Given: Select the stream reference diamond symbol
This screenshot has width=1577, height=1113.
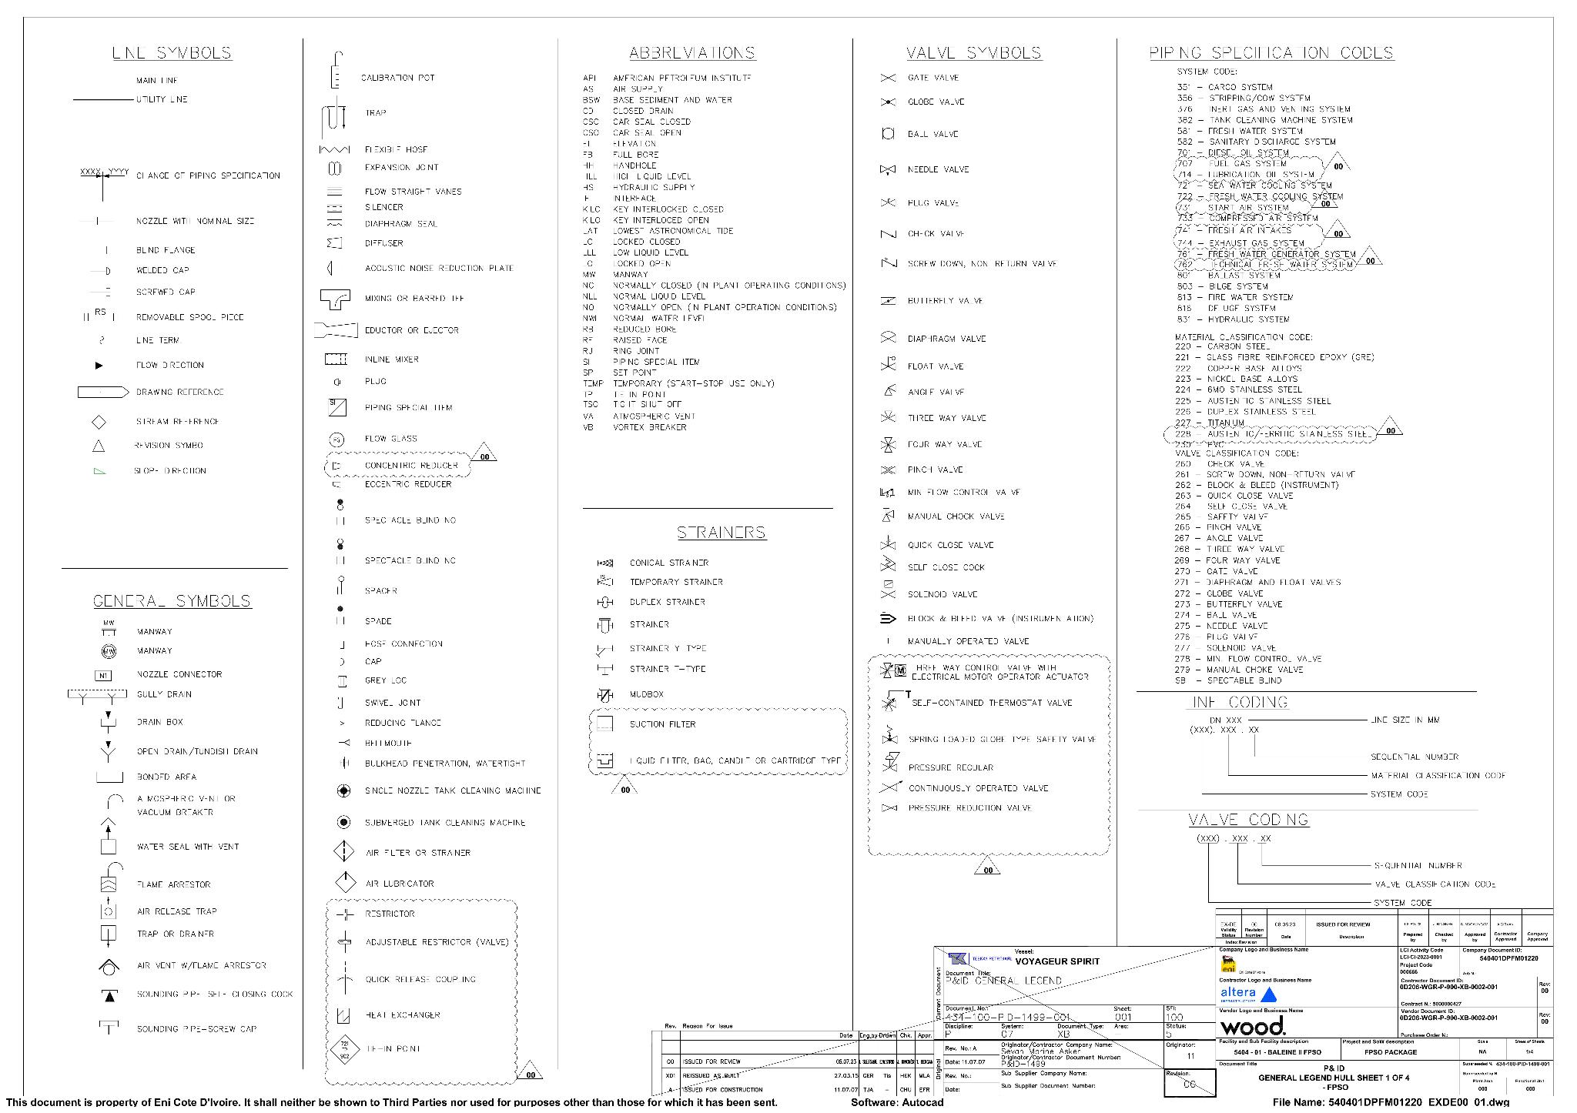Looking at the screenshot, I should pos(99,422).
